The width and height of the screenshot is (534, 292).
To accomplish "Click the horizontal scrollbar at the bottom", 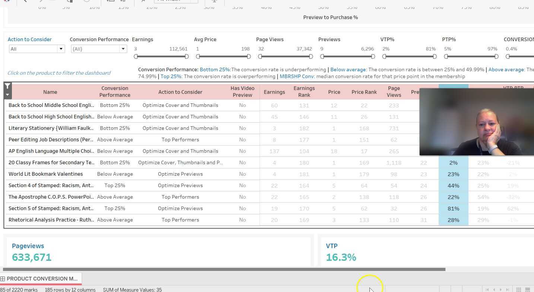I will [223, 269].
